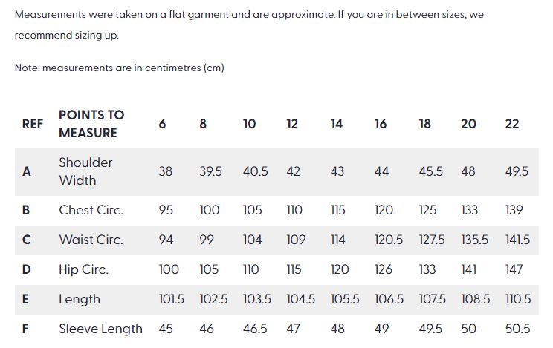
Task: Select length value 101.5
Action: 172,299
